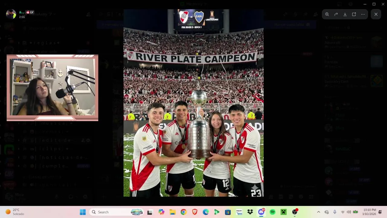Forward the image using the curved arrow icon
This screenshot has width=387, height=218.
(x=336, y=14)
